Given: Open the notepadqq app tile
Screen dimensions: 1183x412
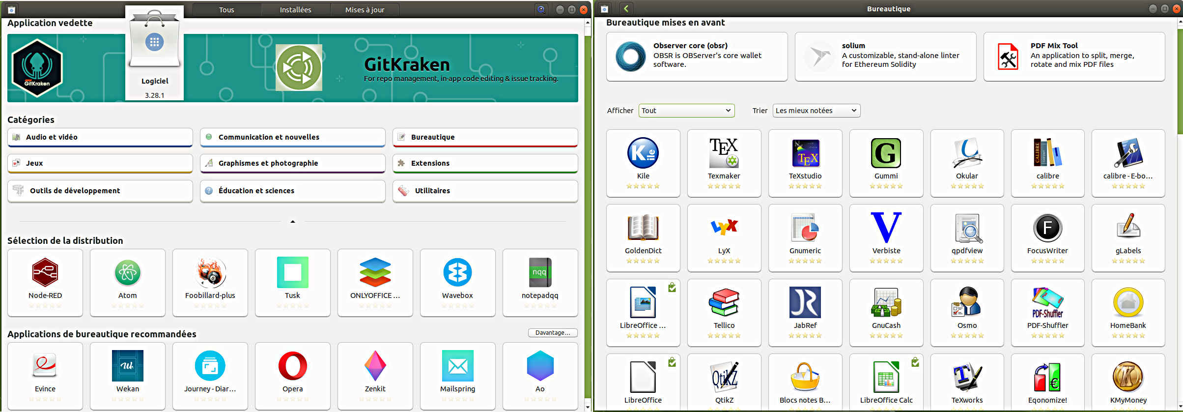Looking at the screenshot, I should (540, 283).
